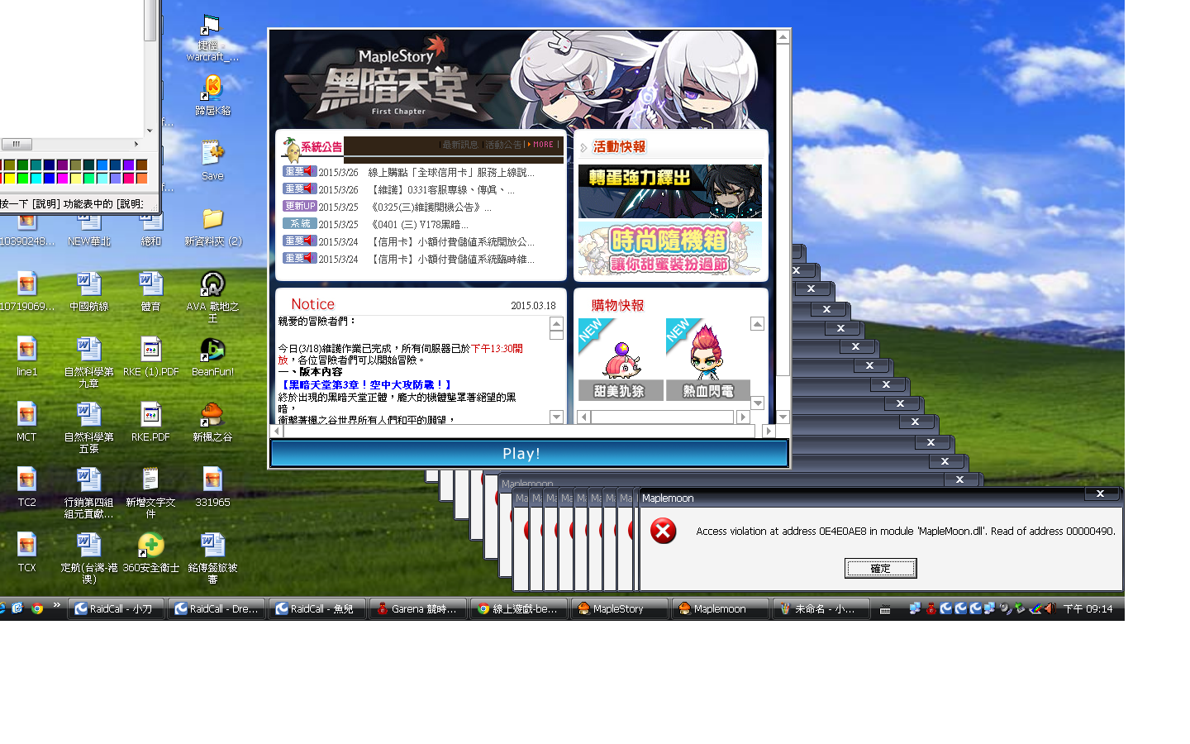Open the warcraft shortcut desktop icon
Image resolution: width=1190 pixels, height=744 pixels.
(212, 37)
